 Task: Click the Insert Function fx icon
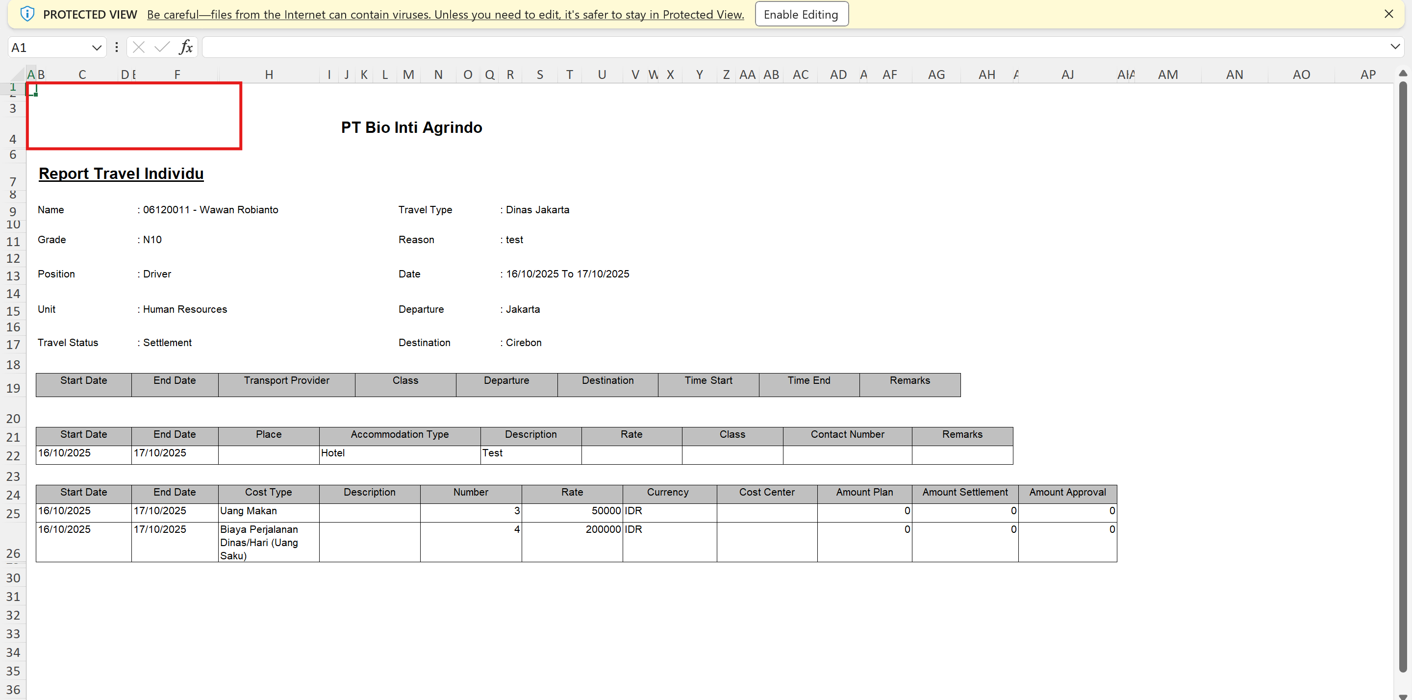186,47
